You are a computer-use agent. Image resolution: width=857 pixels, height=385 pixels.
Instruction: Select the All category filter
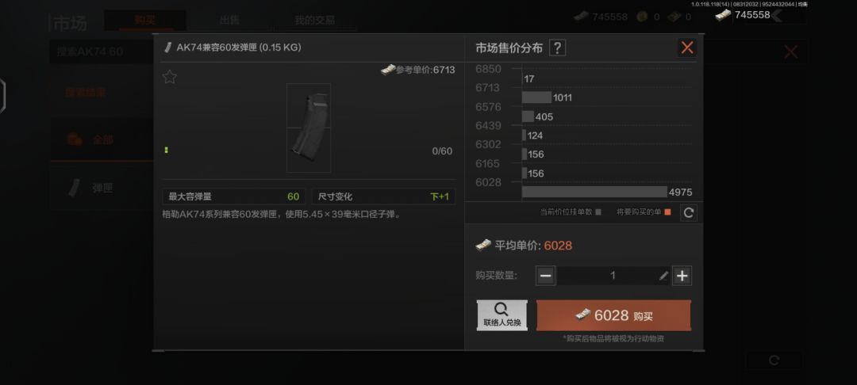(x=102, y=139)
